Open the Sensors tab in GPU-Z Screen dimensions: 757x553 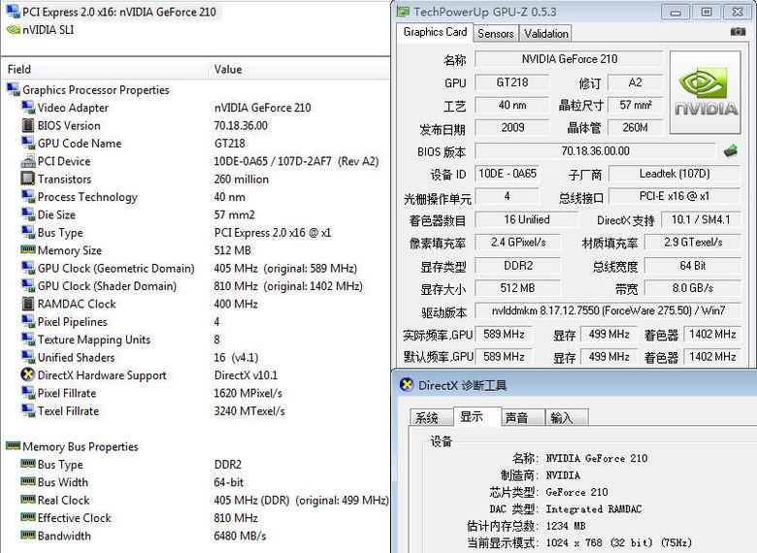click(495, 34)
